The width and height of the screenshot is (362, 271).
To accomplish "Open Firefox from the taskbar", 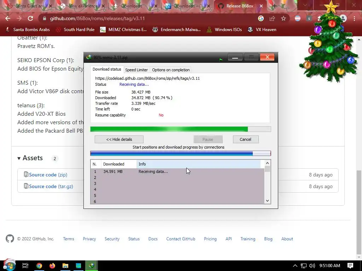I will tap(52, 266).
